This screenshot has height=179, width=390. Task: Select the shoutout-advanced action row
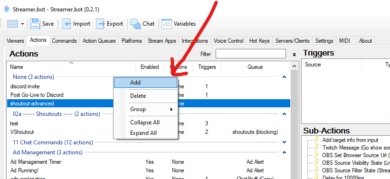tap(149, 103)
